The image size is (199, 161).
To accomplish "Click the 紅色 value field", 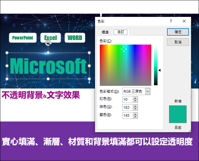I will [128, 100].
